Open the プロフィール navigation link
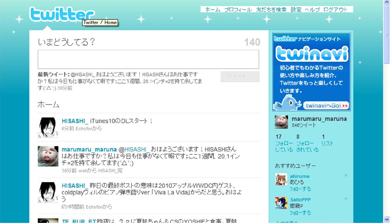Screen dimensions: 390x223 click(x=238, y=10)
